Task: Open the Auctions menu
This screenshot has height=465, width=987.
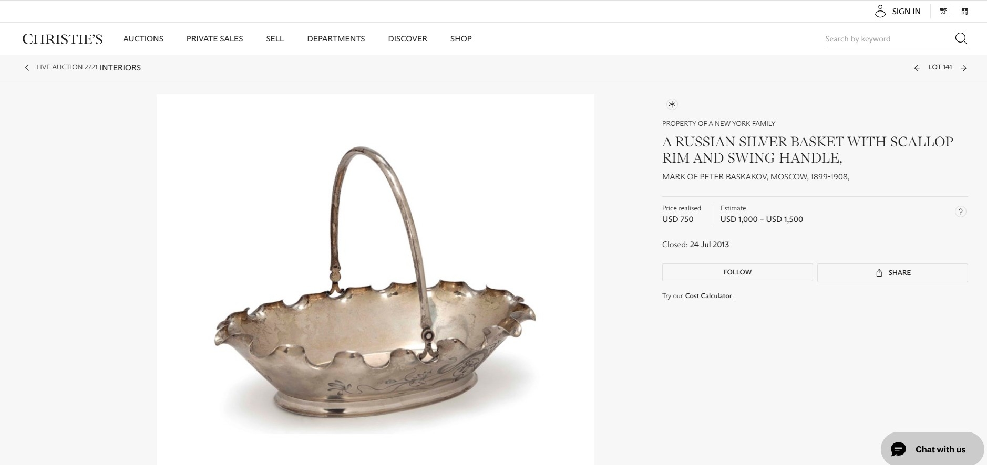Action: click(143, 38)
